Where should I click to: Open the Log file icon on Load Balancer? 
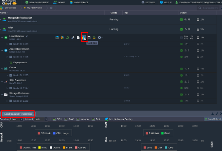(x=78, y=37)
